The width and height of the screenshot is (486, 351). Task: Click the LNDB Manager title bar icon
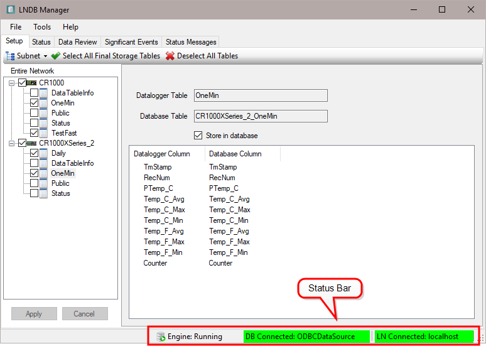pyautogui.click(x=9, y=10)
